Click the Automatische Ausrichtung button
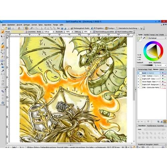Image resolution: width=167 pixels, height=167 pixels. point(127,28)
